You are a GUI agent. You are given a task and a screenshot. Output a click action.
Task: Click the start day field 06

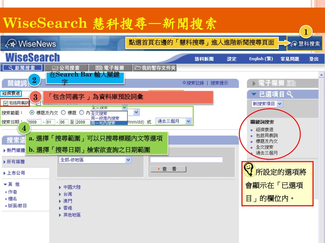[64, 122]
